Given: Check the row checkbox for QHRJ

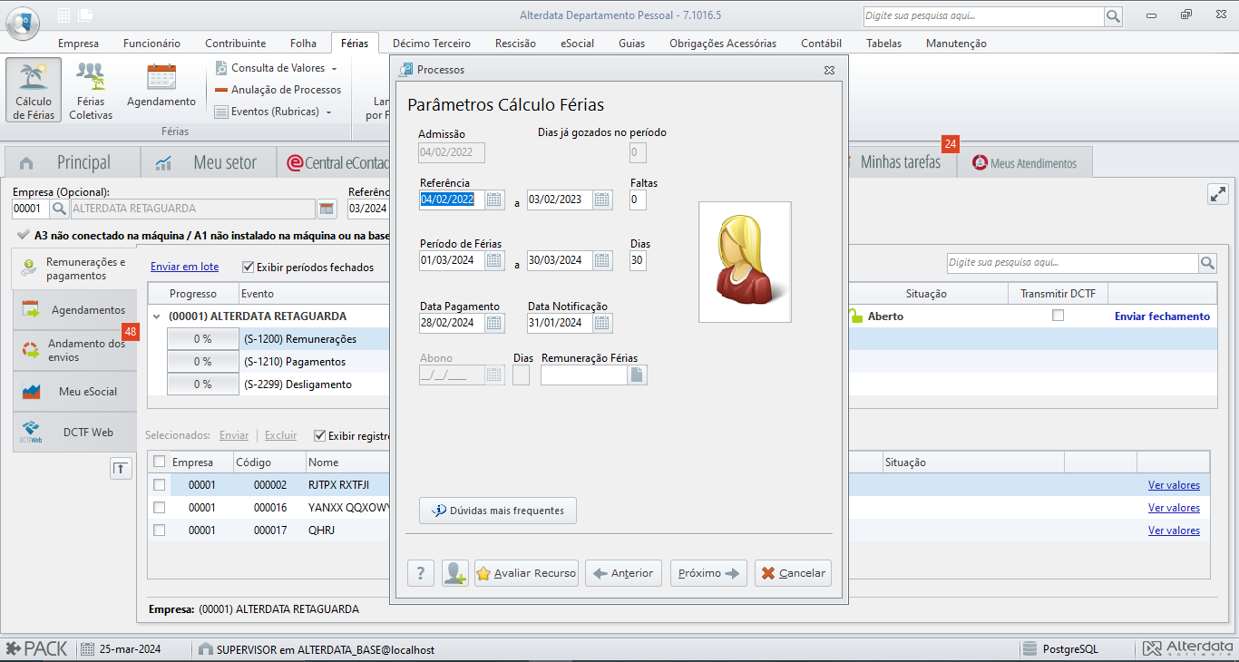Looking at the screenshot, I should [160, 531].
